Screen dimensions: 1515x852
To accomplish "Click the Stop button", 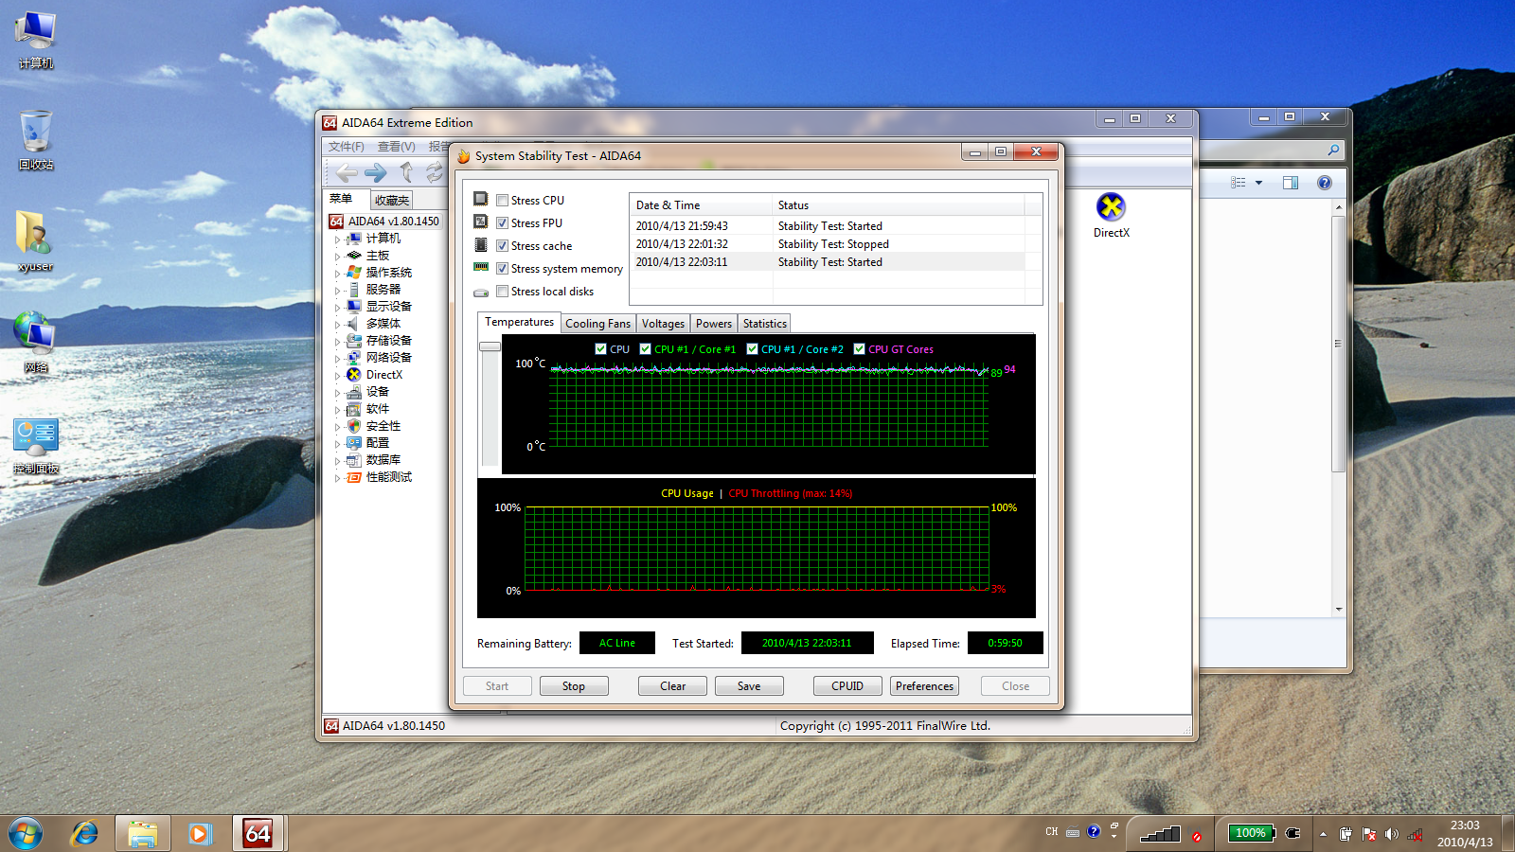I will pos(574,686).
